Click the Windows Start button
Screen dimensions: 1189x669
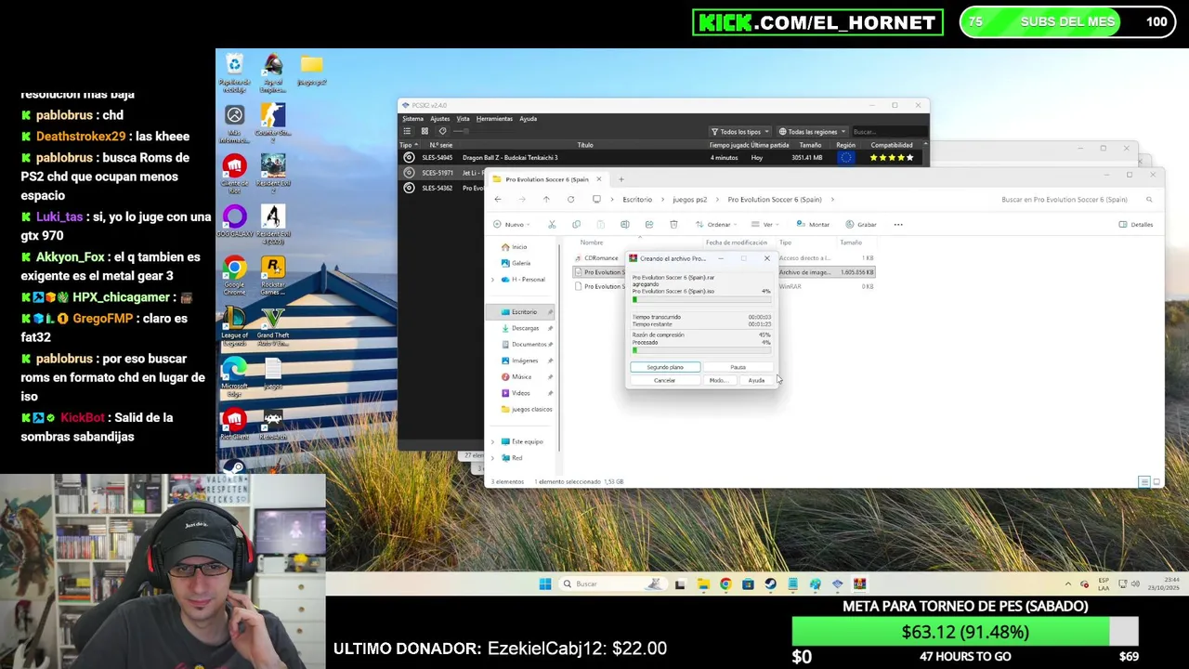pos(544,584)
